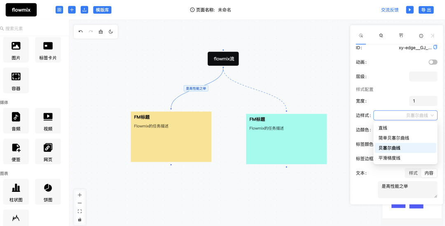Choose 直线 from edge style list

click(405, 128)
